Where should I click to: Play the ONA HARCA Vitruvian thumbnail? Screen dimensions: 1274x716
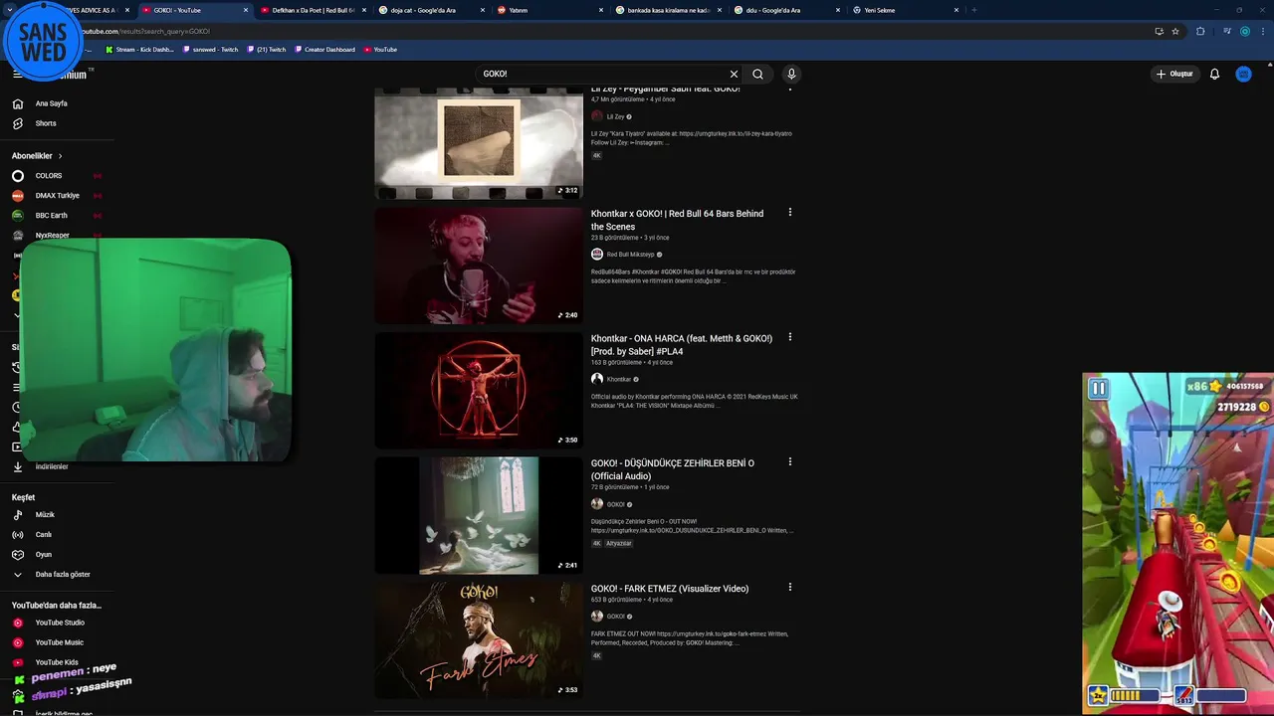click(479, 390)
